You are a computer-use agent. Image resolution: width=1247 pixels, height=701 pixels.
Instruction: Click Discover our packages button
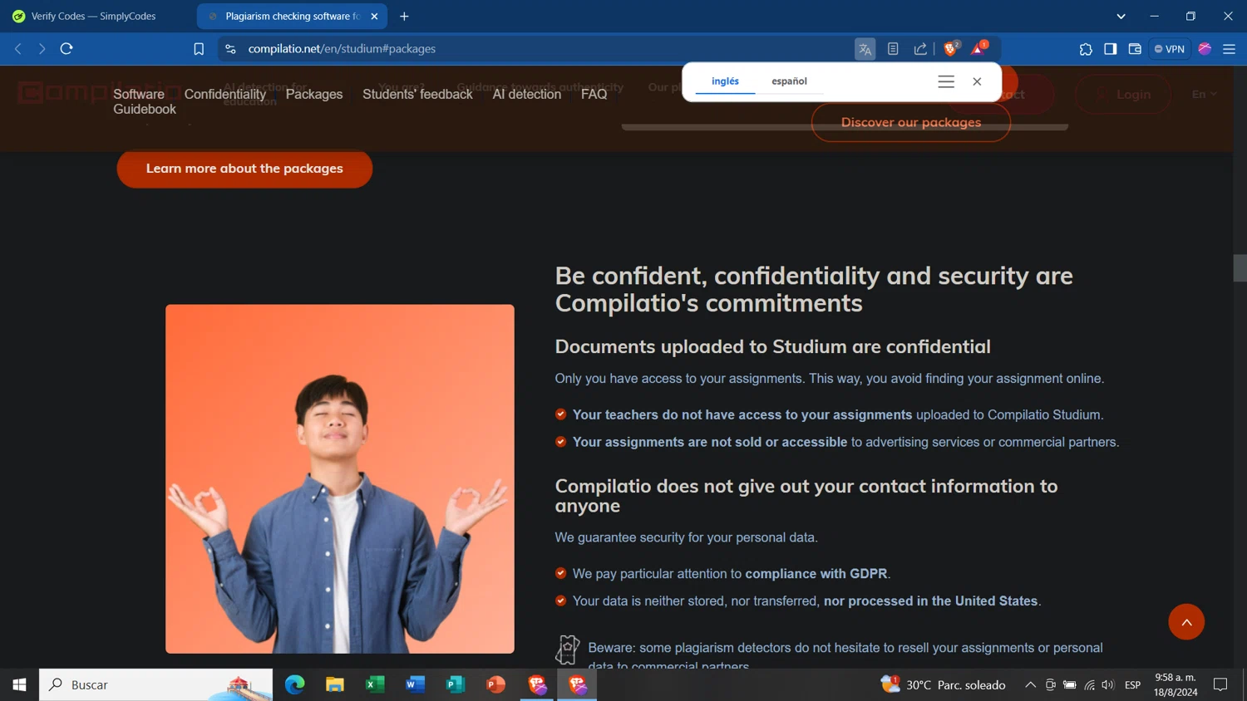tap(911, 122)
